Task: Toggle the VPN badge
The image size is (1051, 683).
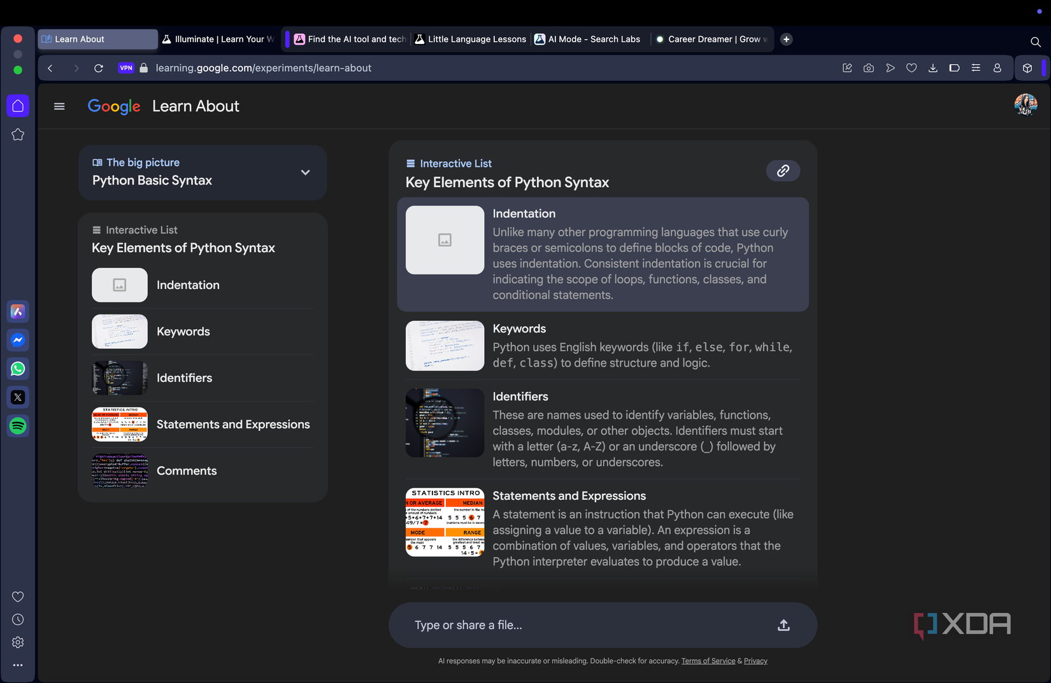Action: 126,68
